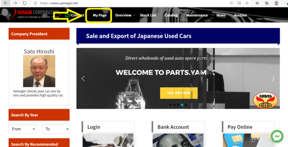Go back with the browser back arrow
This screenshot has height=147, width=288.
6,3
